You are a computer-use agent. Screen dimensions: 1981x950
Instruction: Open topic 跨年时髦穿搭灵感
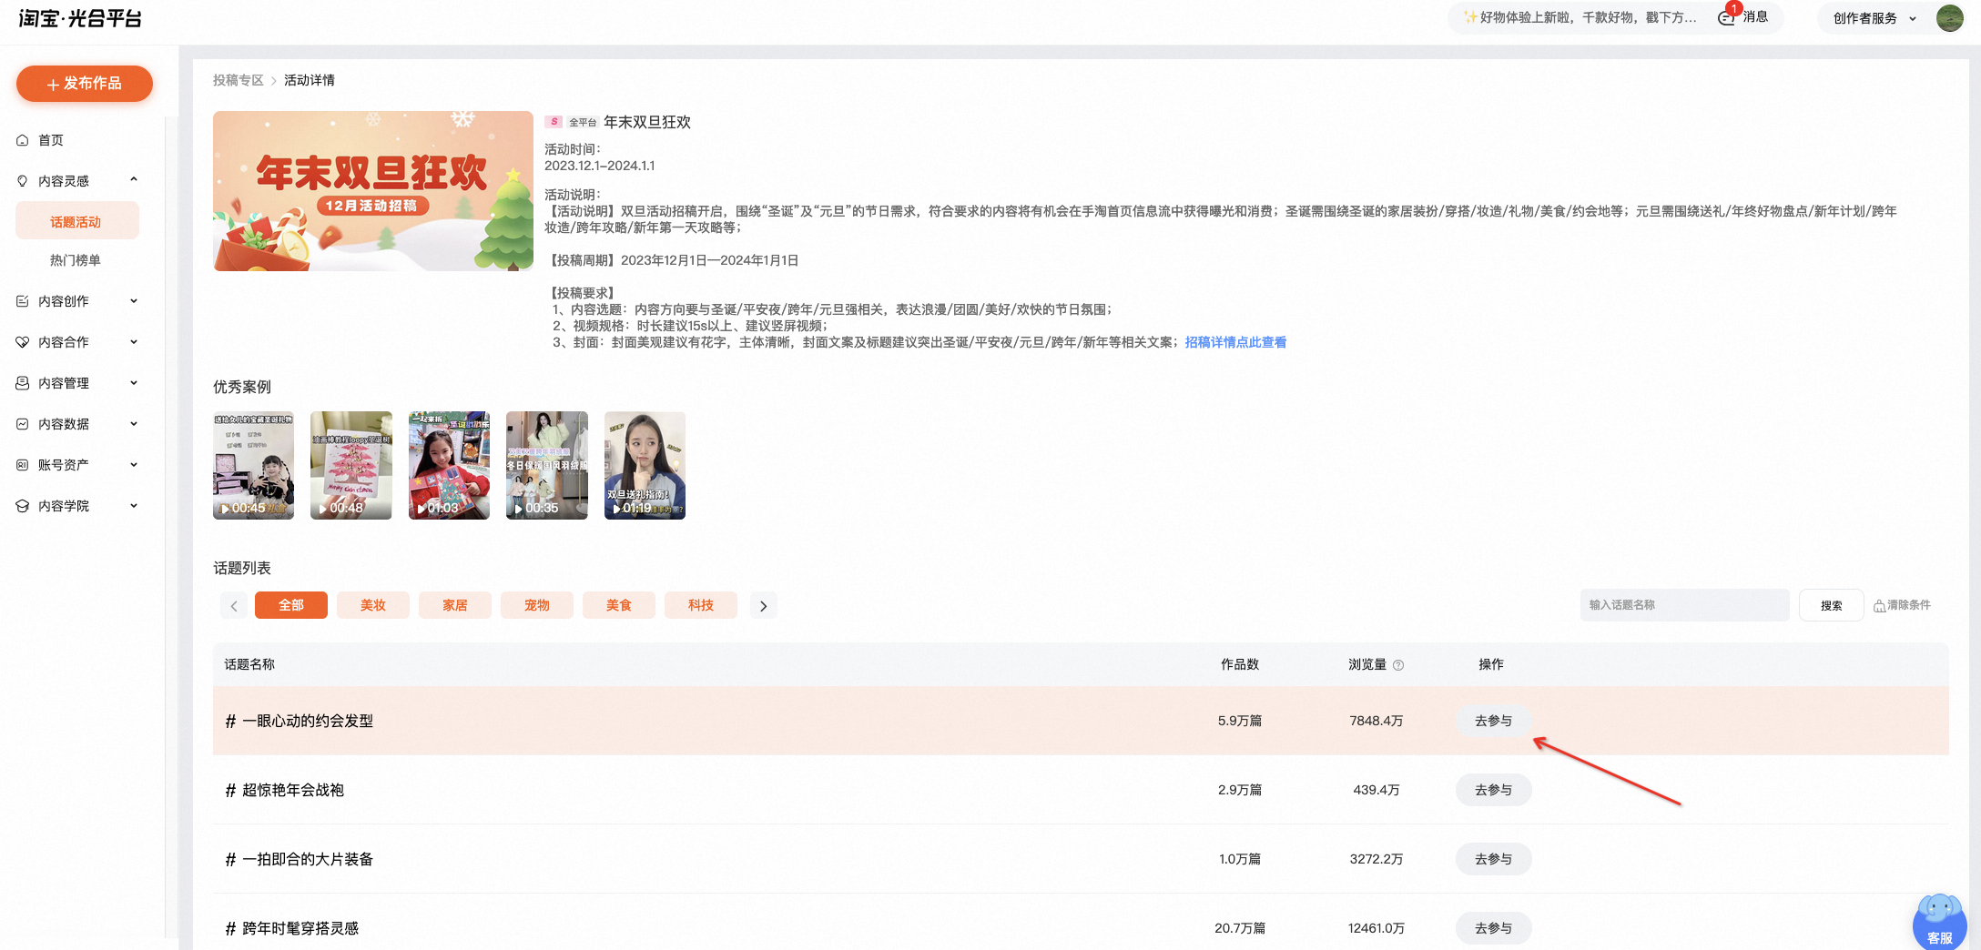click(292, 928)
